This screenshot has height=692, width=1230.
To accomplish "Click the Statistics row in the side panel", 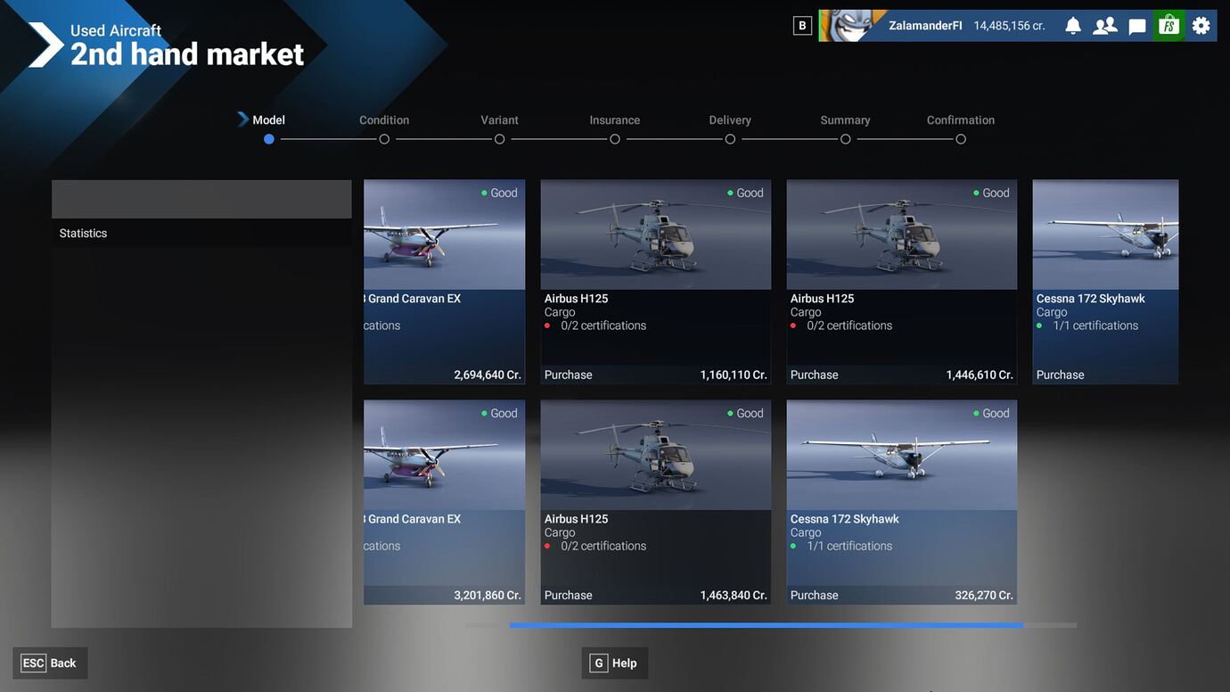I will [201, 233].
